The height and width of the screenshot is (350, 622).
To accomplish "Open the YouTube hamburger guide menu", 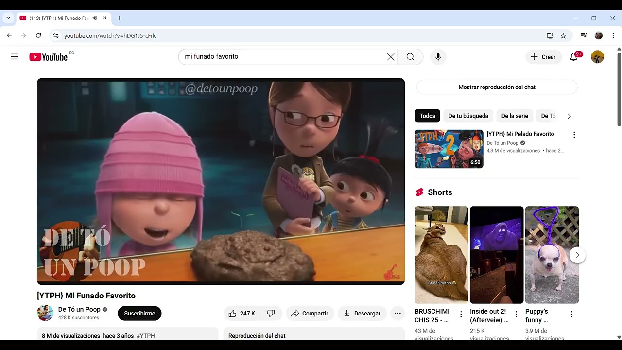I will point(15,57).
